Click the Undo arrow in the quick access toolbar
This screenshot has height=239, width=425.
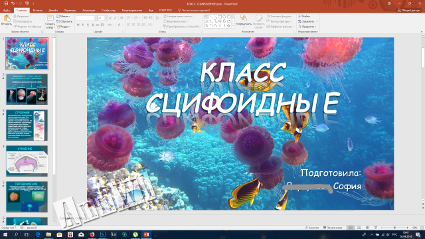(13, 3)
